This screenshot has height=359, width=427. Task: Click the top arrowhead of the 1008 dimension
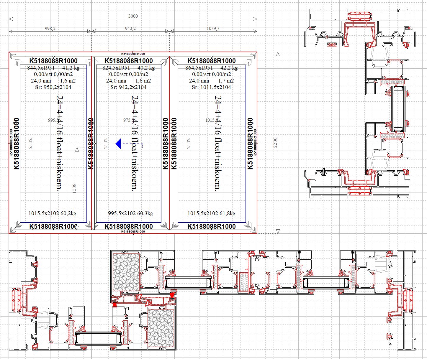(77, 149)
